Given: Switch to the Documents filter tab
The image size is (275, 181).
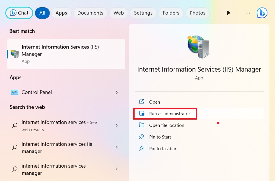Looking at the screenshot, I should click(90, 13).
